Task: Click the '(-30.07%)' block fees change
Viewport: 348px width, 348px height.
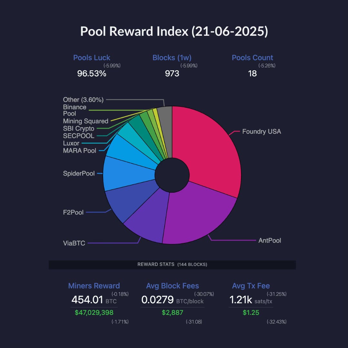Action: [204, 294]
